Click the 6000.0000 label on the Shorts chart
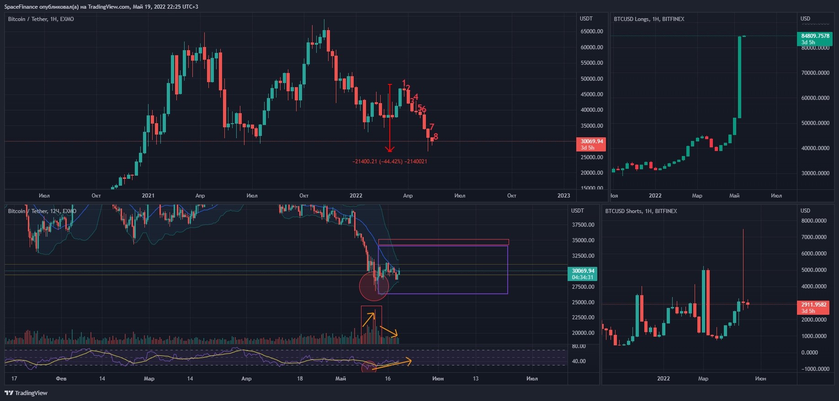The height and width of the screenshot is (401, 839). (x=814, y=254)
